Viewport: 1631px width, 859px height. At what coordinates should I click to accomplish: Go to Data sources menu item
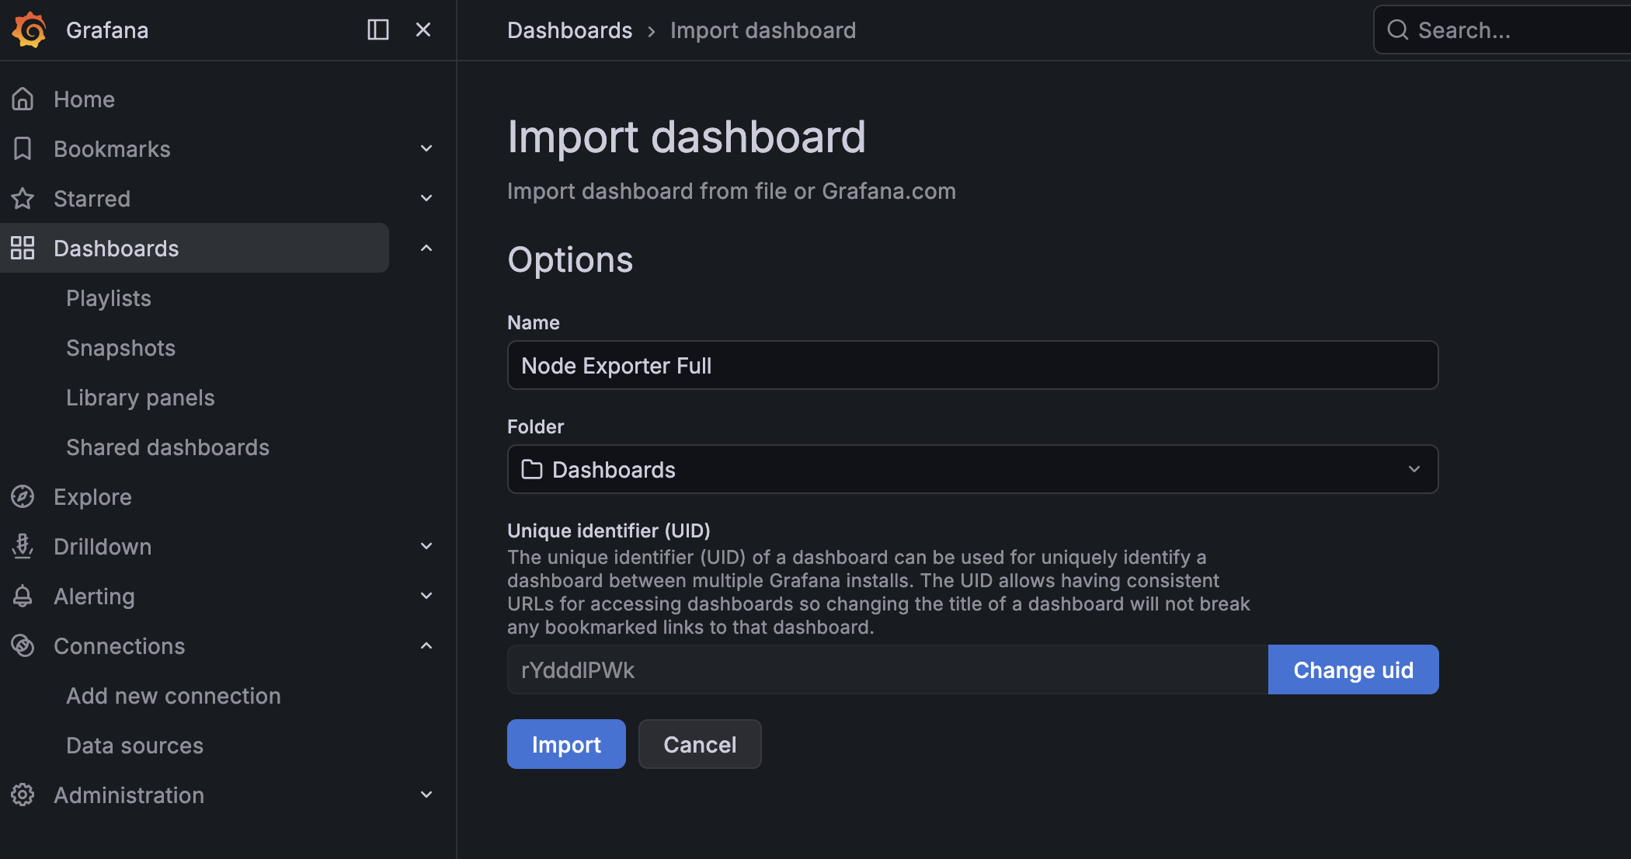[x=134, y=746]
